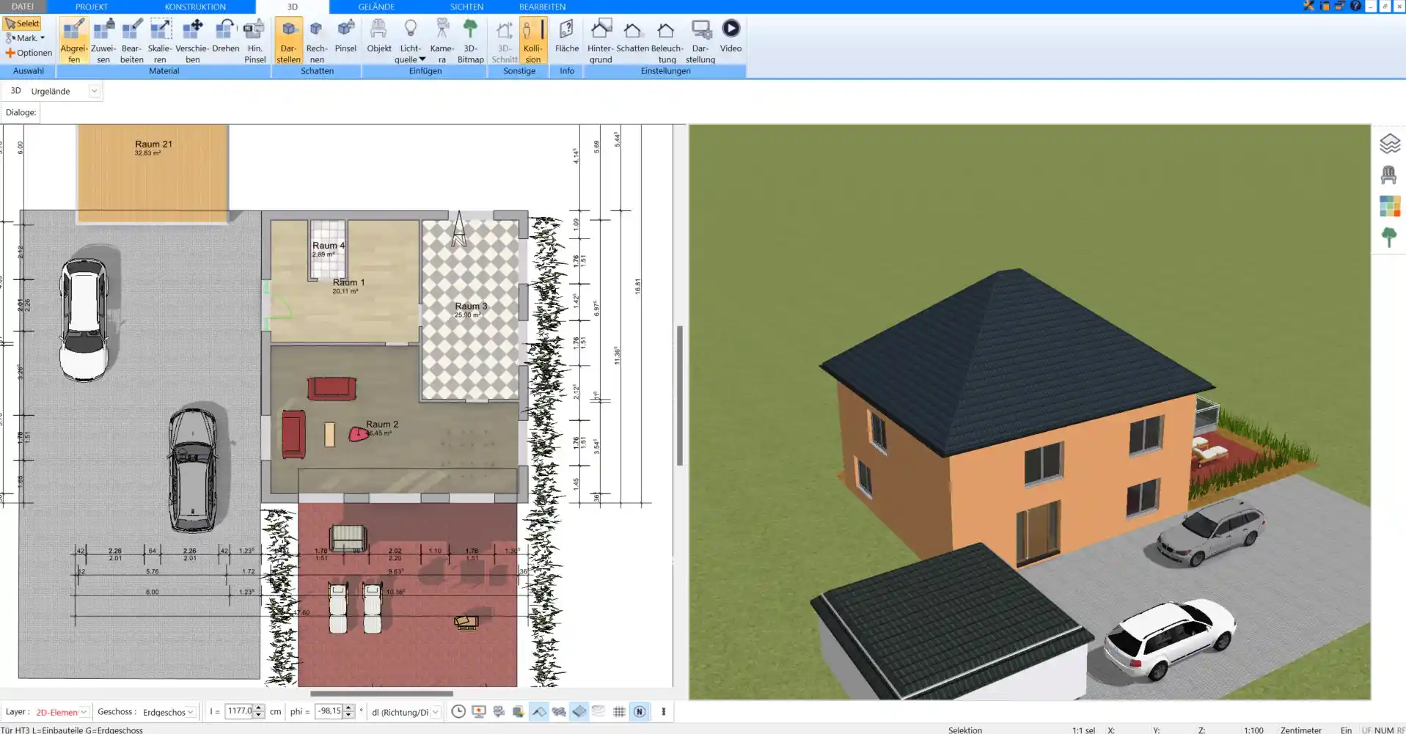The height and width of the screenshot is (734, 1406).
Task: Insert a 3D Objekt via chair icon
Action: tap(378, 37)
